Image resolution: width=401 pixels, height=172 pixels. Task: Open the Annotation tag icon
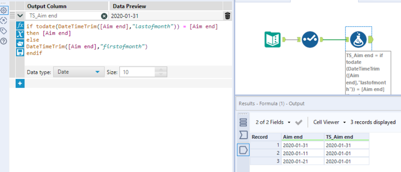4,31
